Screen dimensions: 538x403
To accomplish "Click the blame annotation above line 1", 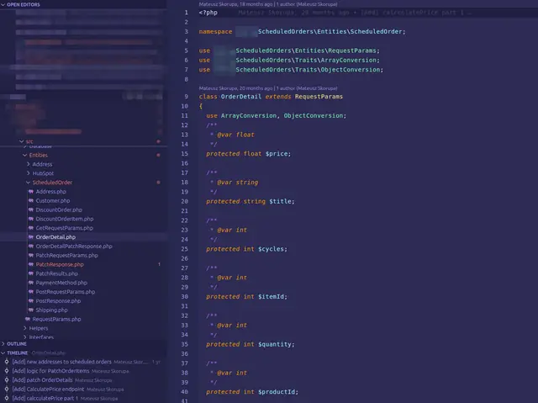I will (x=268, y=4).
